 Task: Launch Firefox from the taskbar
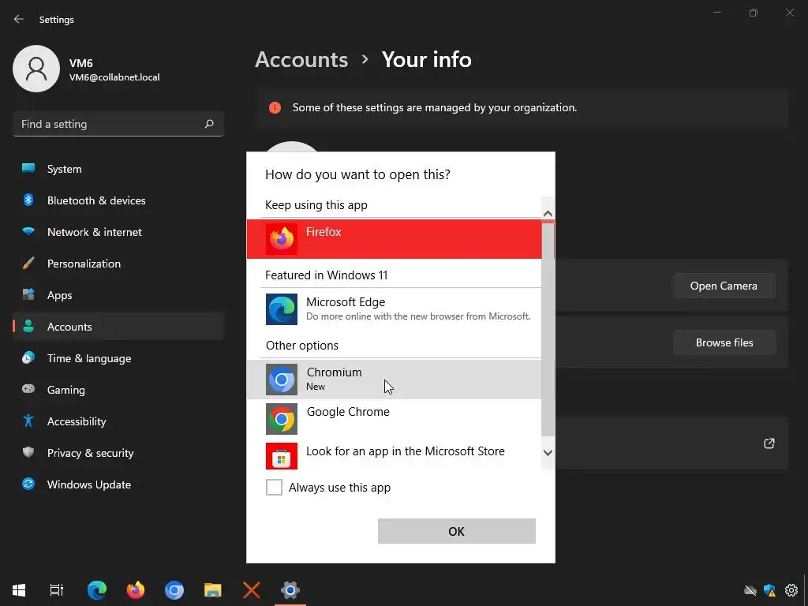point(136,590)
